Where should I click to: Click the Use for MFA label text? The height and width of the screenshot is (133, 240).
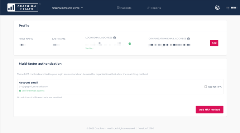(215, 87)
